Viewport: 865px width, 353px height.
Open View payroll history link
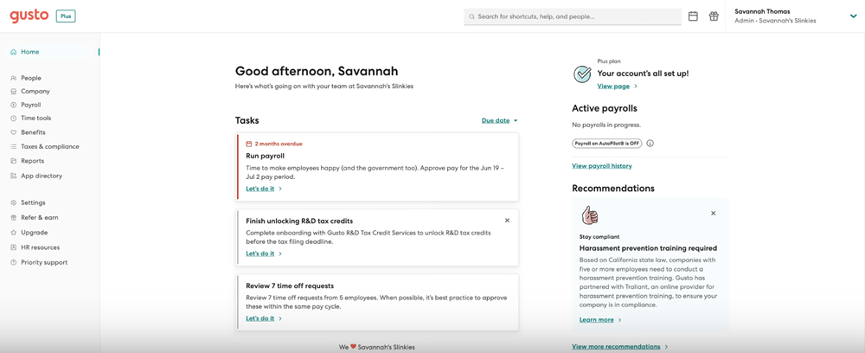pos(602,166)
